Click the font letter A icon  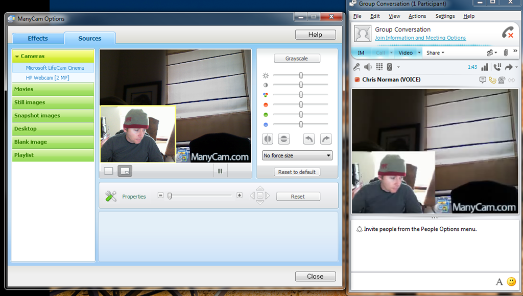pyautogui.click(x=499, y=282)
